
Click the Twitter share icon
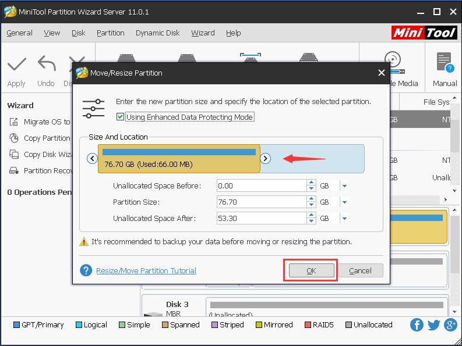pos(433,325)
